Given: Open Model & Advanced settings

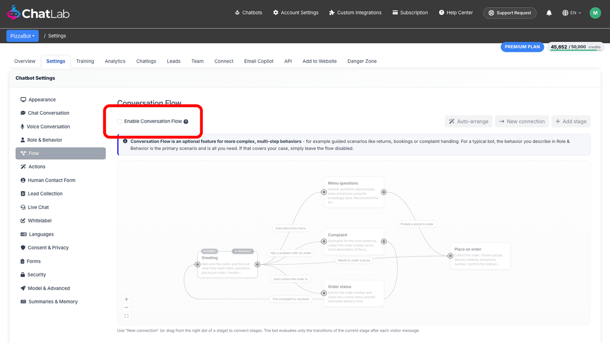Looking at the screenshot, I should point(60,288).
